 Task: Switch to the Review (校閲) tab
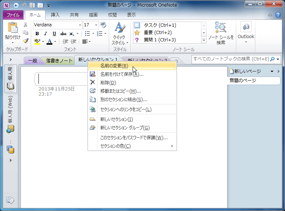click(x=112, y=15)
